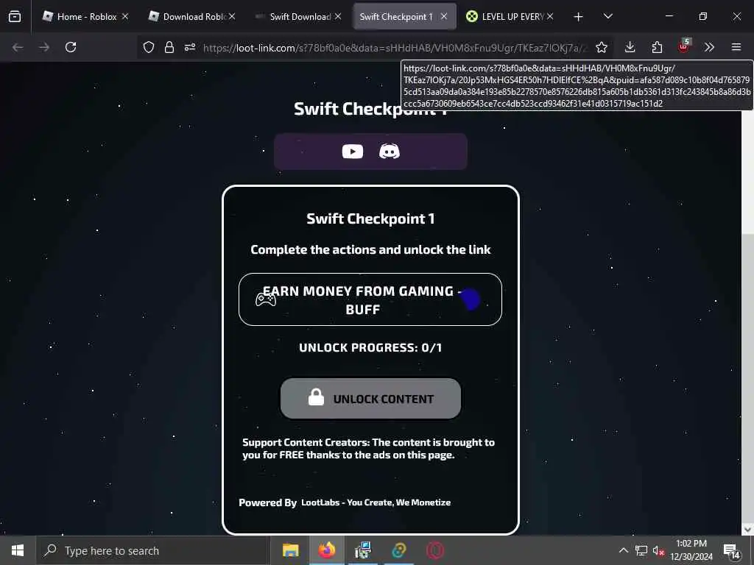The height and width of the screenshot is (565, 754).
Task: Open the network status tray icon
Action: coord(641,550)
